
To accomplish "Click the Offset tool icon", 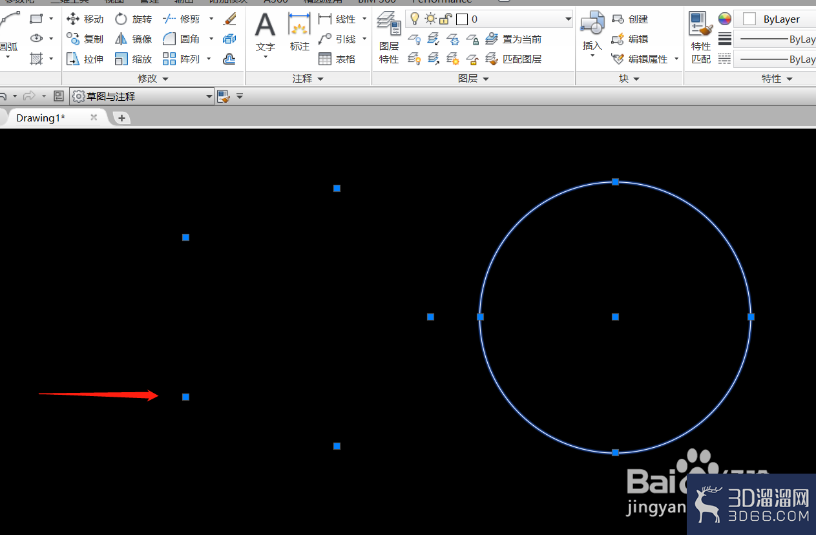I will 229,59.
